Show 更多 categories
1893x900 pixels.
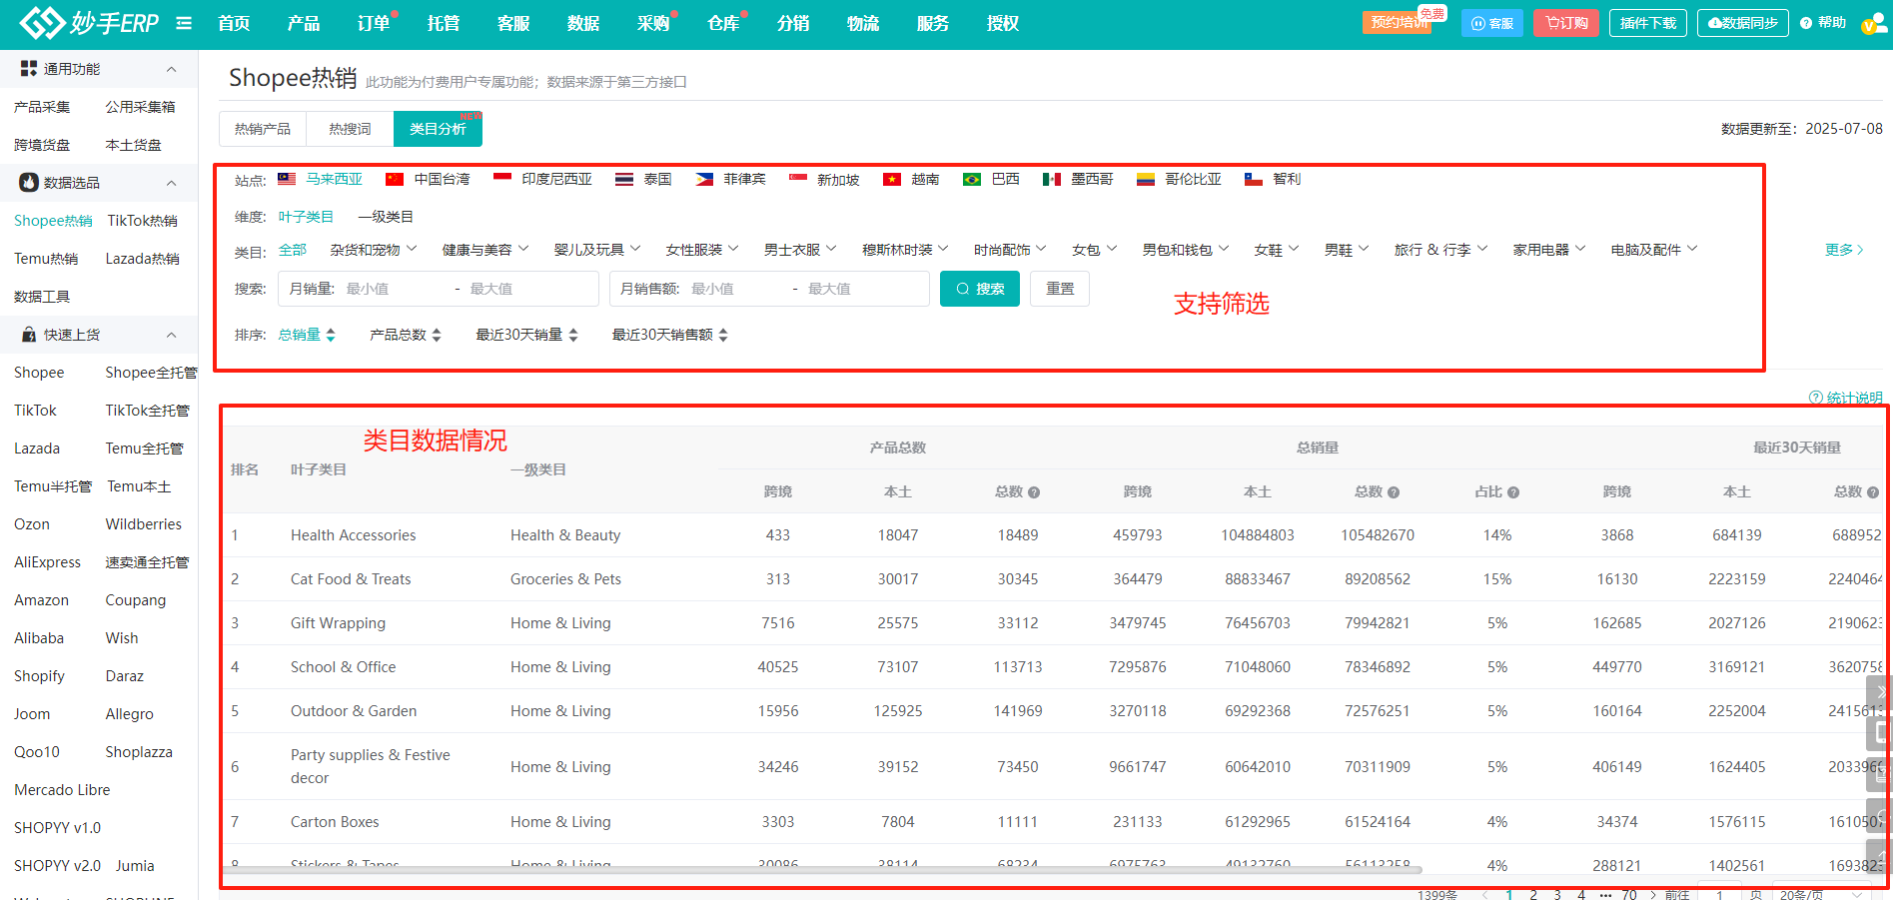point(1844,250)
